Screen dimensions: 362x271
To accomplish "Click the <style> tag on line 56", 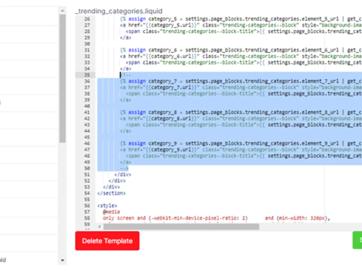I will (107, 206).
